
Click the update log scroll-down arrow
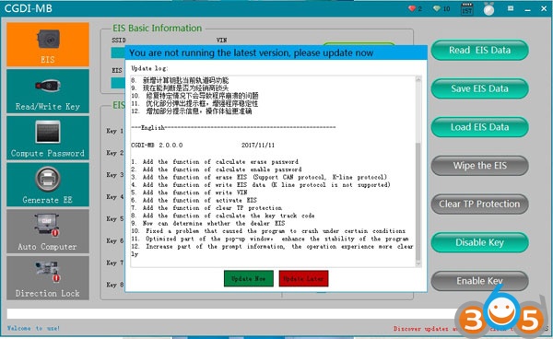pyautogui.click(x=418, y=263)
